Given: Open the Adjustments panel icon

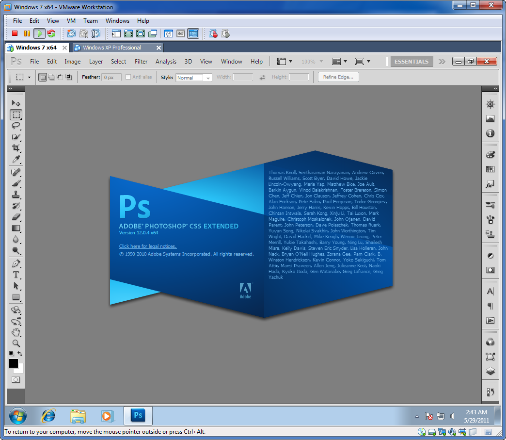Looking at the screenshot, I should (490, 256).
